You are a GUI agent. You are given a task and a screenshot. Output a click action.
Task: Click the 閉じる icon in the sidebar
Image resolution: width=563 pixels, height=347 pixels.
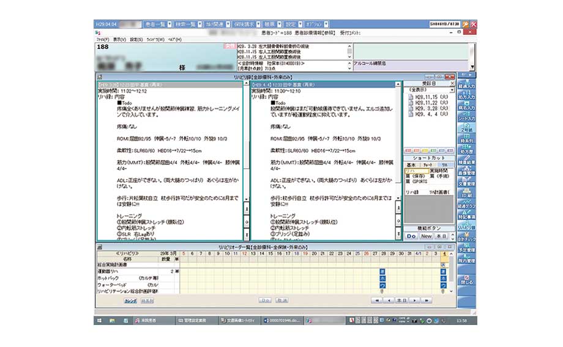(467, 283)
